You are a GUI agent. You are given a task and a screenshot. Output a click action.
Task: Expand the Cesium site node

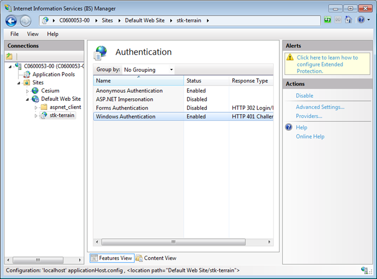27,91
